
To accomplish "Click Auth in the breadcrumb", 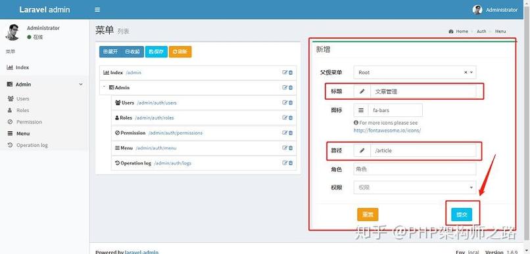I will tap(481, 31).
